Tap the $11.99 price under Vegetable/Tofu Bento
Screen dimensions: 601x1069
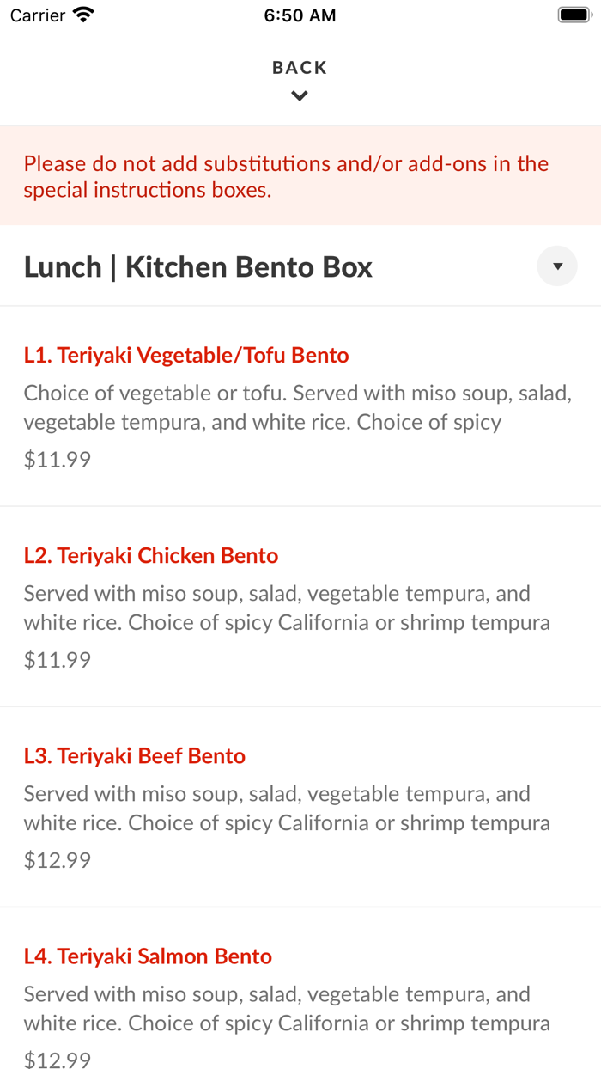58,459
